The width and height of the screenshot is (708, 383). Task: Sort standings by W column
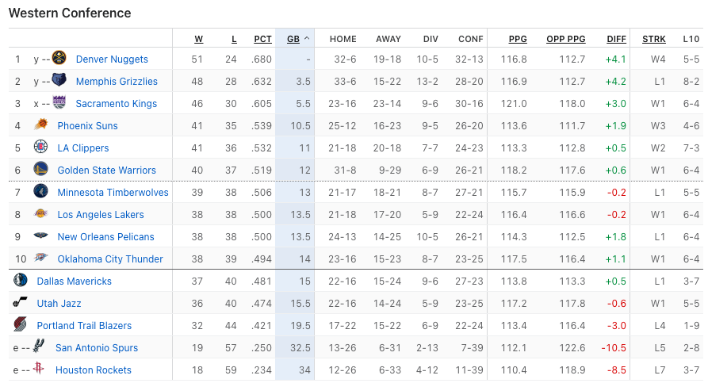[x=198, y=38]
